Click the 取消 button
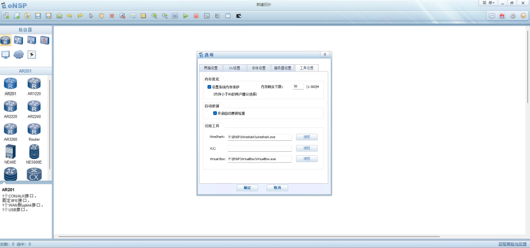Screen dimensions: 530x248 [x=277, y=188]
